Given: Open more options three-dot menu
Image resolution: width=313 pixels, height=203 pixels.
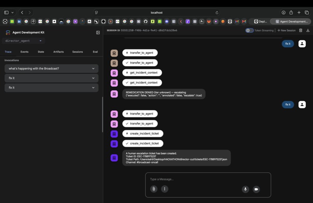Looking at the screenshot, I should click(x=165, y=189).
